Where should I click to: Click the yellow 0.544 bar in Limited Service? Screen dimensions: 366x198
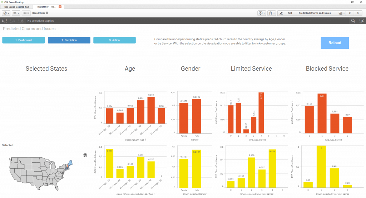pyautogui.click(x=272, y=168)
